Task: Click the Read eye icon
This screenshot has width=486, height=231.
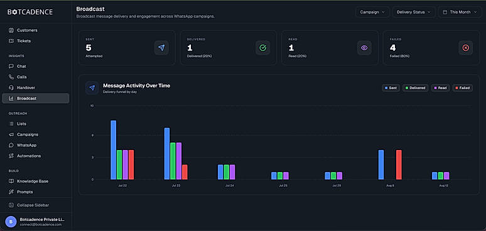Action: 364,48
